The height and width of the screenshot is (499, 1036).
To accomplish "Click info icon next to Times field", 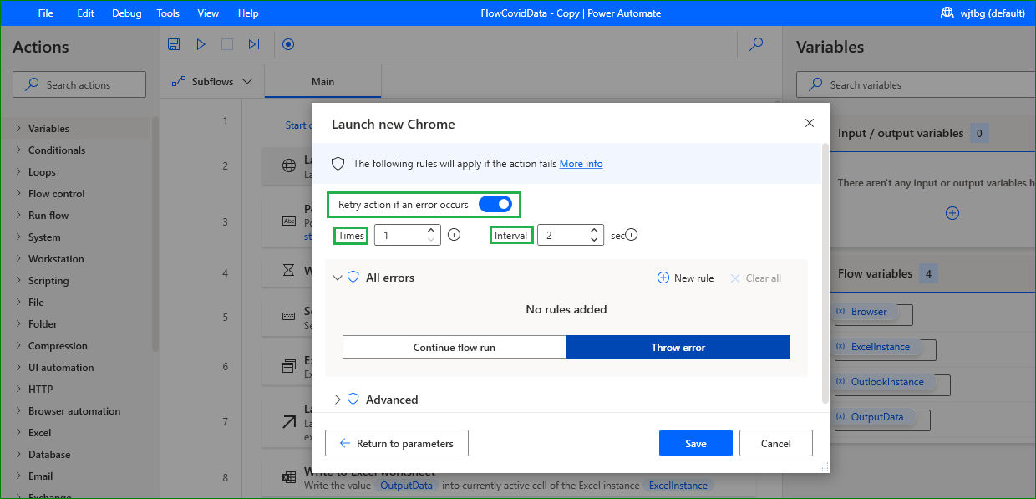I will coord(455,235).
